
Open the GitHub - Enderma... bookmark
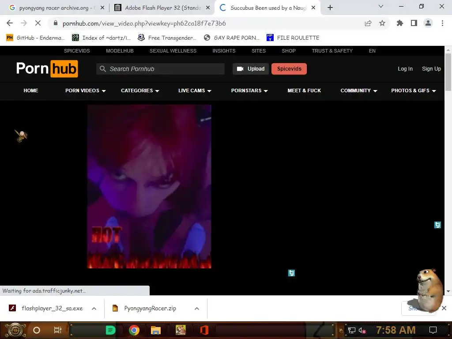pos(35,38)
